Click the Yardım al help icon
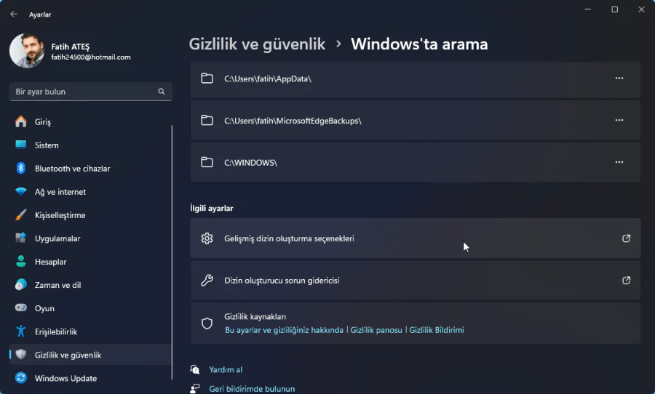The width and height of the screenshot is (655, 394). pyautogui.click(x=194, y=369)
